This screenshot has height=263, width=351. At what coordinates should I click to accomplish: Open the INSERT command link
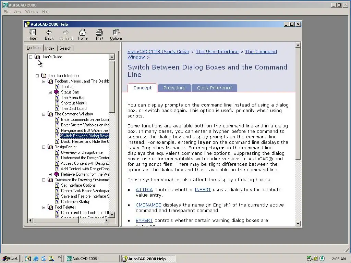click(x=203, y=190)
